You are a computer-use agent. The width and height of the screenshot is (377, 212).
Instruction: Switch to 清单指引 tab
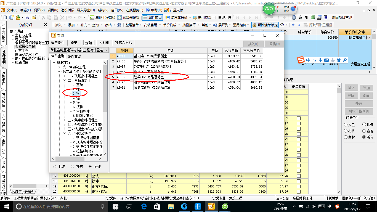click(x=58, y=43)
